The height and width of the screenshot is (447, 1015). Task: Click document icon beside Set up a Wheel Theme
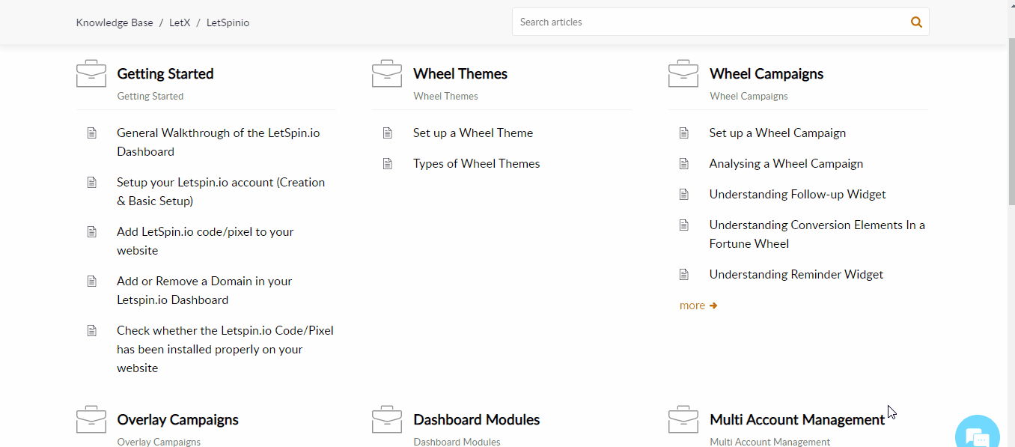388,133
